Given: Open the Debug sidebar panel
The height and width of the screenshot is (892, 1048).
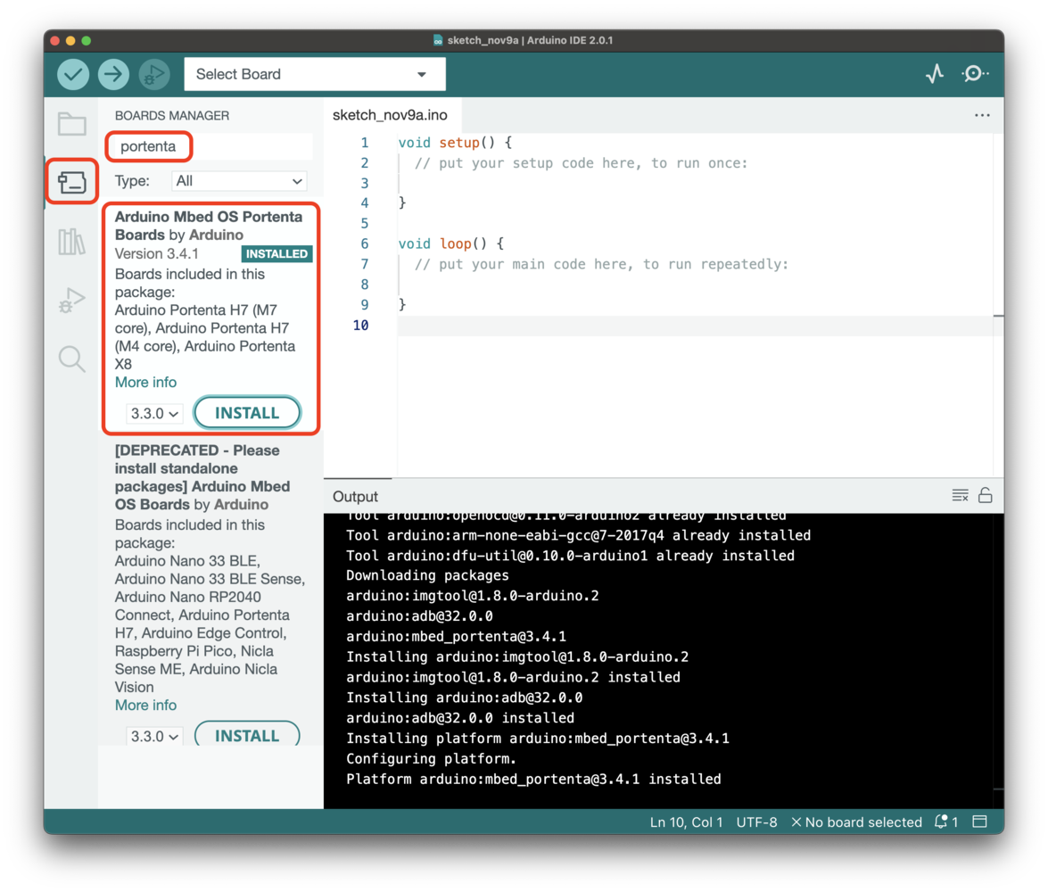Looking at the screenshot, I should (x=71, y=301).
